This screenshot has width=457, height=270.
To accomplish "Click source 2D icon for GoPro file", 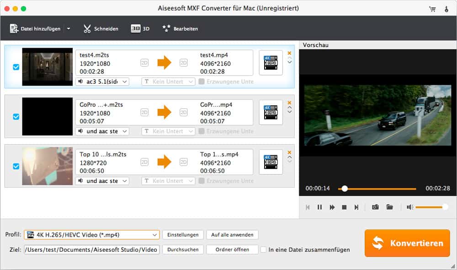I will tap(144, 113).
